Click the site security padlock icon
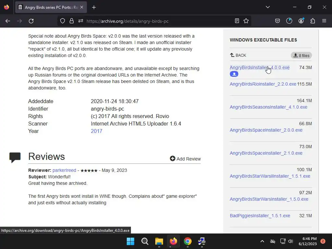Image resolution: width=332 pixels, height=249 pixels. click(x=72, y=21)
